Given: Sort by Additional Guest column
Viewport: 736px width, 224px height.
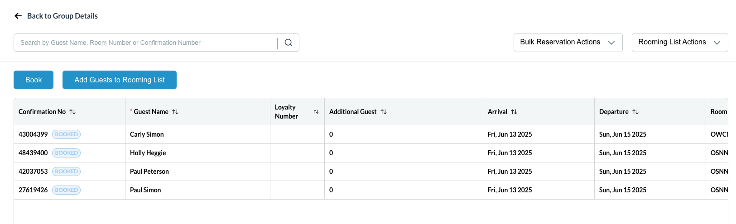Looking at the screenshot, I should pyautogui.click(x=384, y=112).
